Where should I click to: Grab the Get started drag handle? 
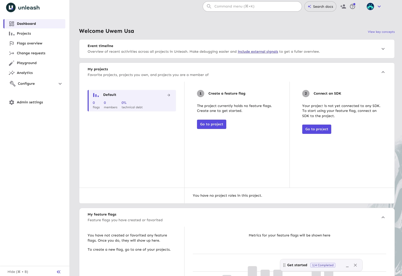284,265
